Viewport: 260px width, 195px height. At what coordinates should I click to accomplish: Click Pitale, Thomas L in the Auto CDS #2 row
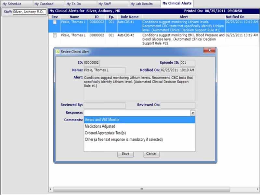[73, 35]
